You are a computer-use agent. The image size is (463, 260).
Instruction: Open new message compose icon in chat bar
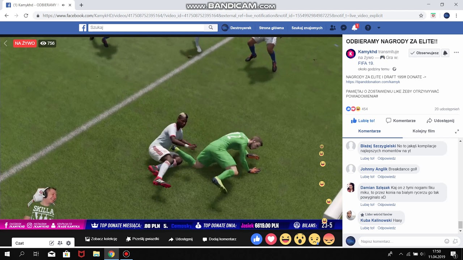tap(52, 243)
